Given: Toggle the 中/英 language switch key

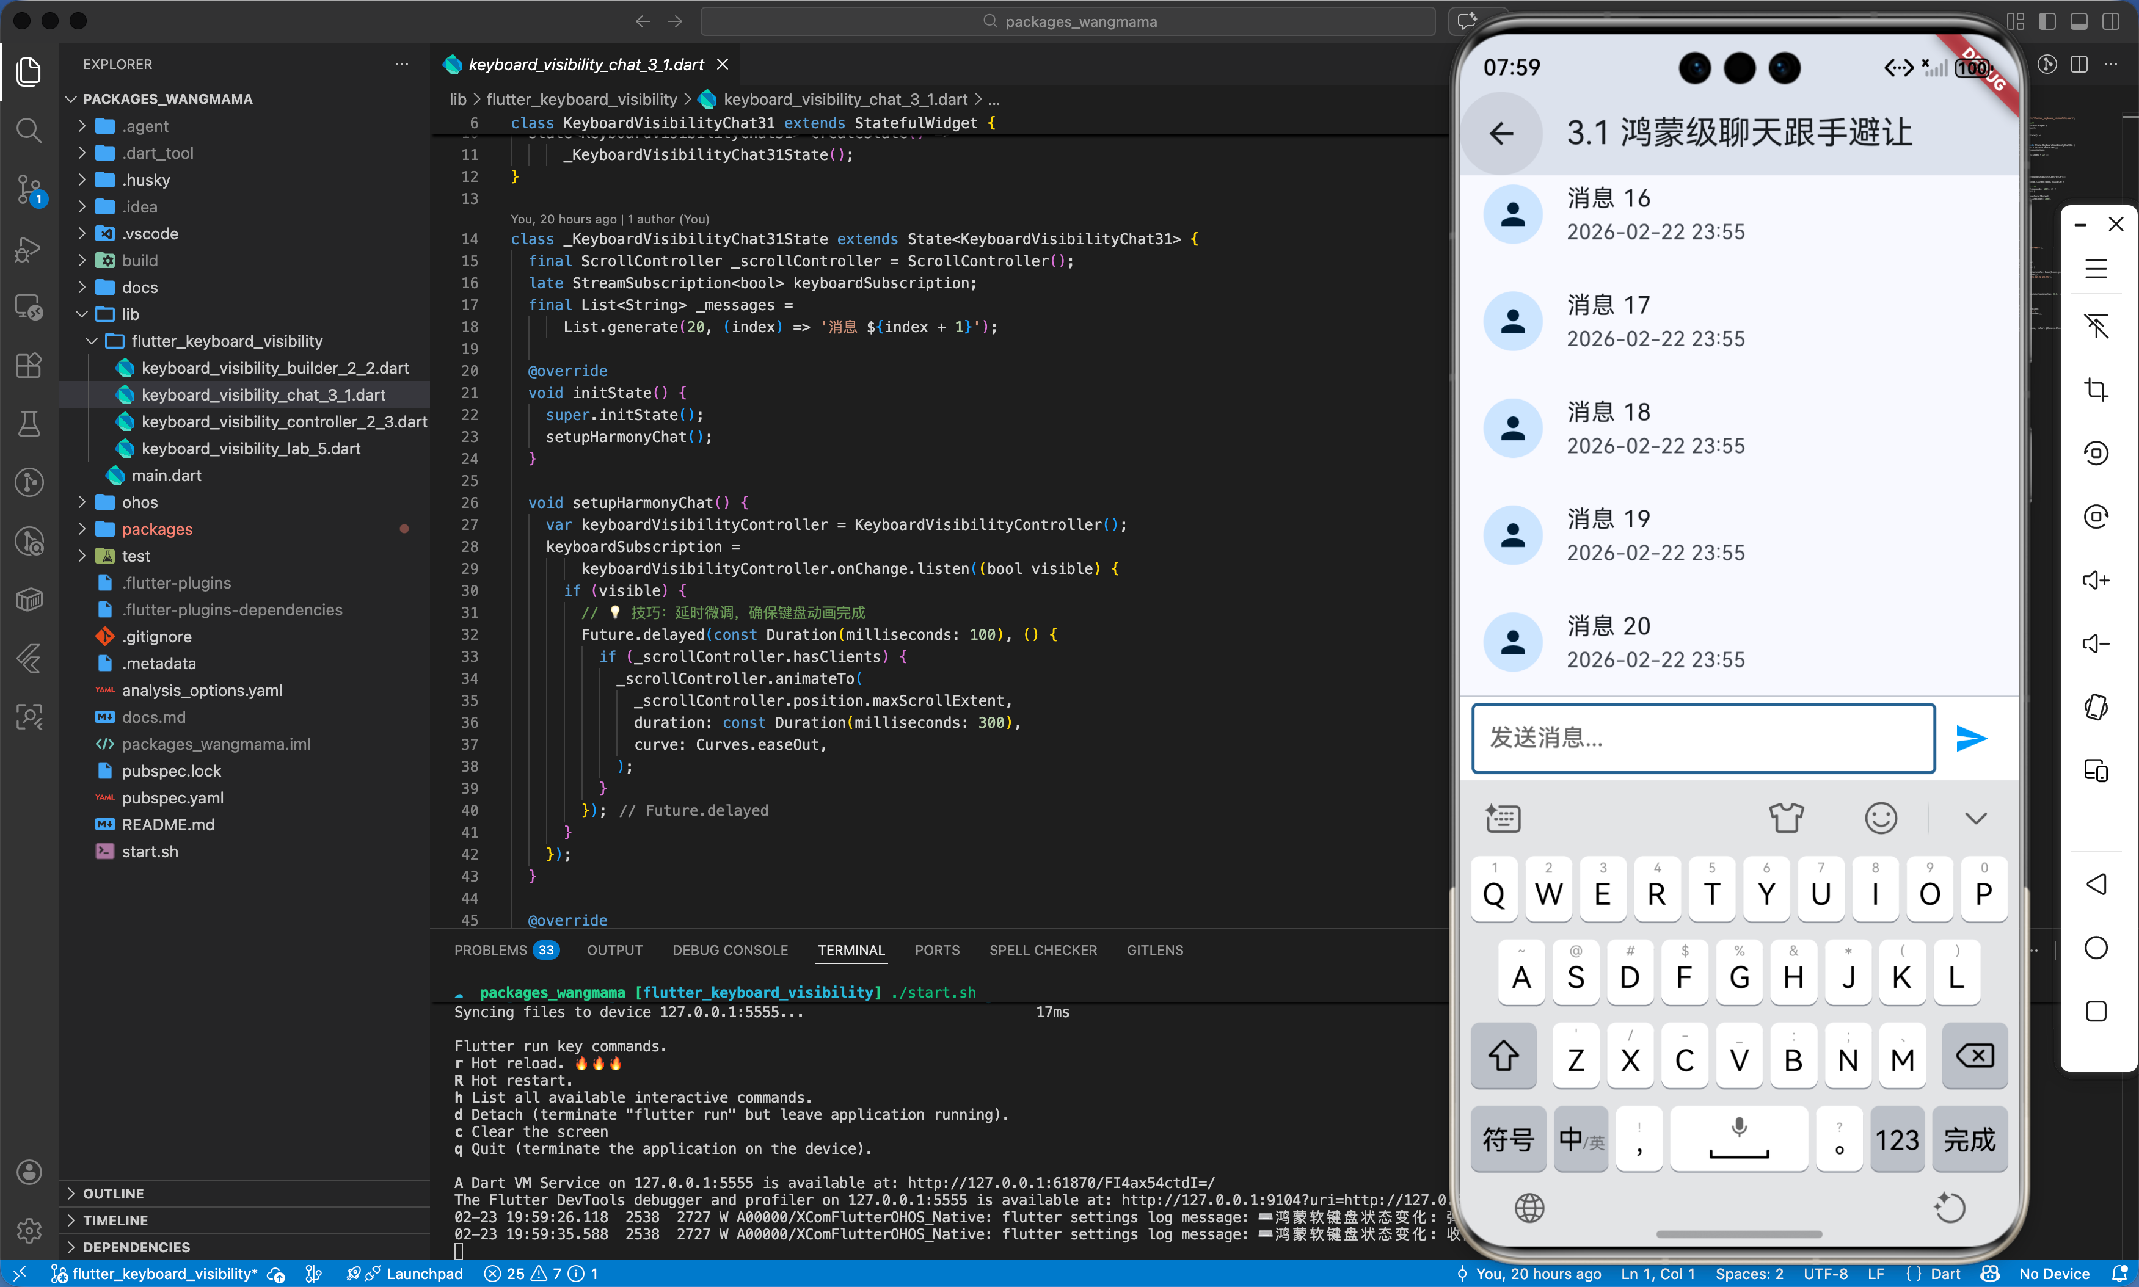Looking at the screenshot, I should [x=1580, y=1140].
